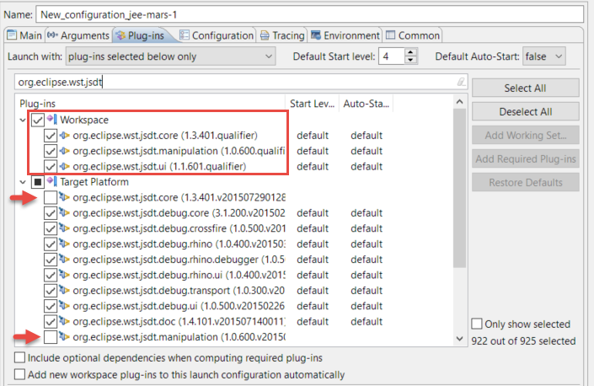Increase the Default Start level
The width and height of the screenshot is (594, 386).
point(410,52)
